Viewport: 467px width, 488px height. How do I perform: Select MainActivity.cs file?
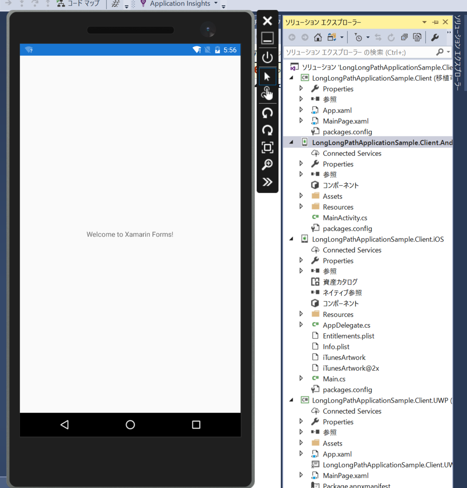(345, 217)
